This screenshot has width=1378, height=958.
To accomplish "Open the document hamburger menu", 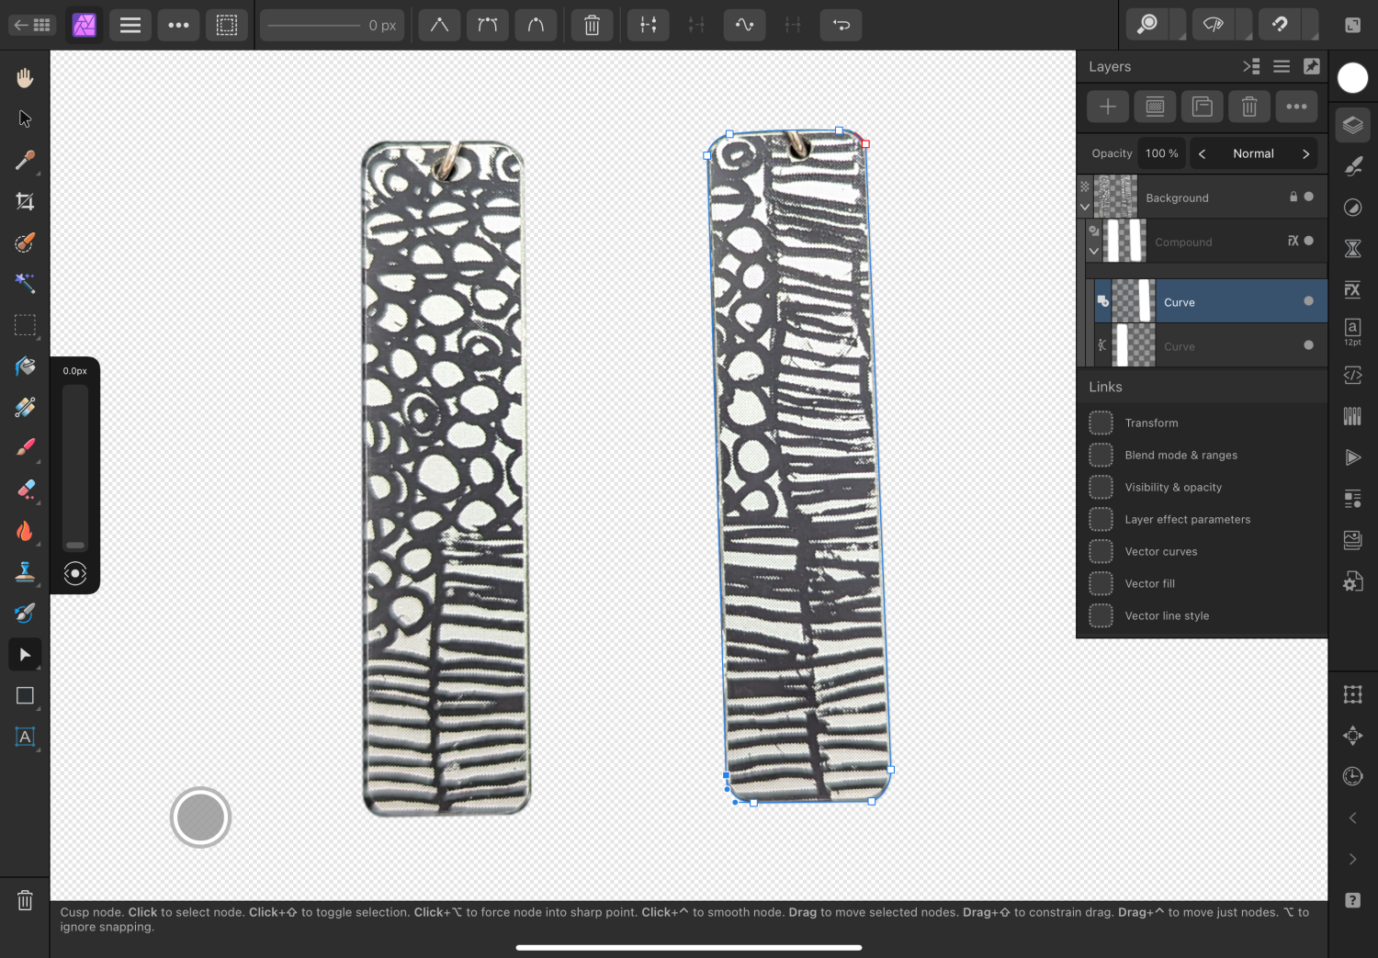I will (x=130, y=26).
